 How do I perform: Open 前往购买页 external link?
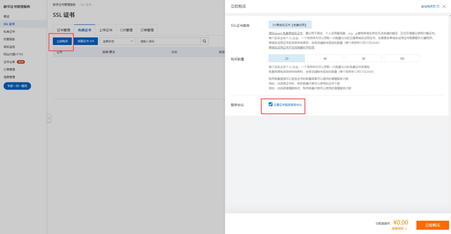[430, 6]
